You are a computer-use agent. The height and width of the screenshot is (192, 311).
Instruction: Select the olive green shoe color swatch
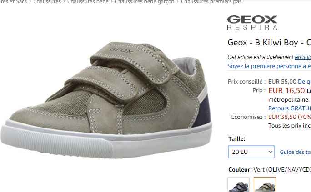point(265,185)
